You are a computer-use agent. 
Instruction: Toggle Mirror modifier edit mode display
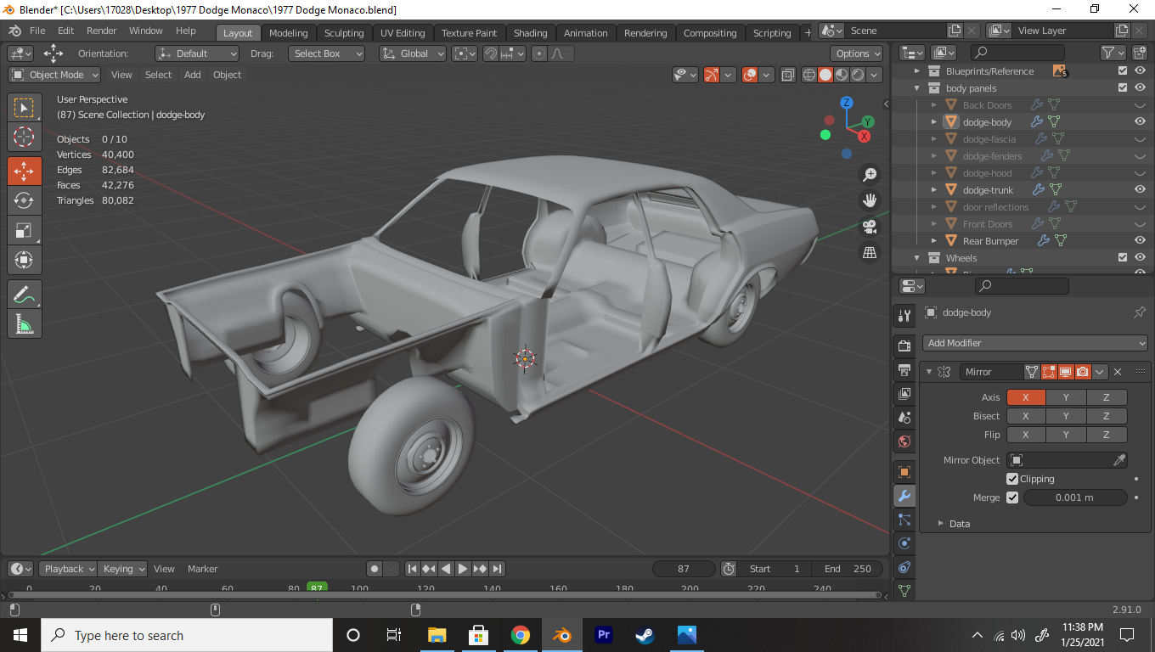pyautogui.click(x=1049, y=372)
